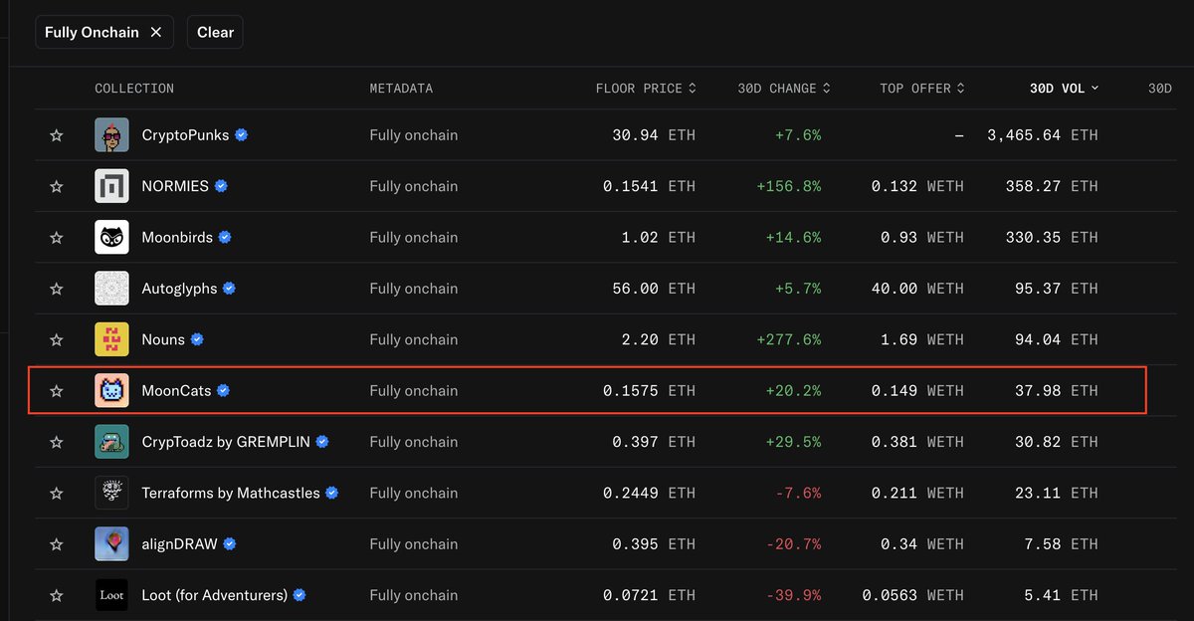
Task: Sort by the 30D Change column
Action: pos(784,89)
